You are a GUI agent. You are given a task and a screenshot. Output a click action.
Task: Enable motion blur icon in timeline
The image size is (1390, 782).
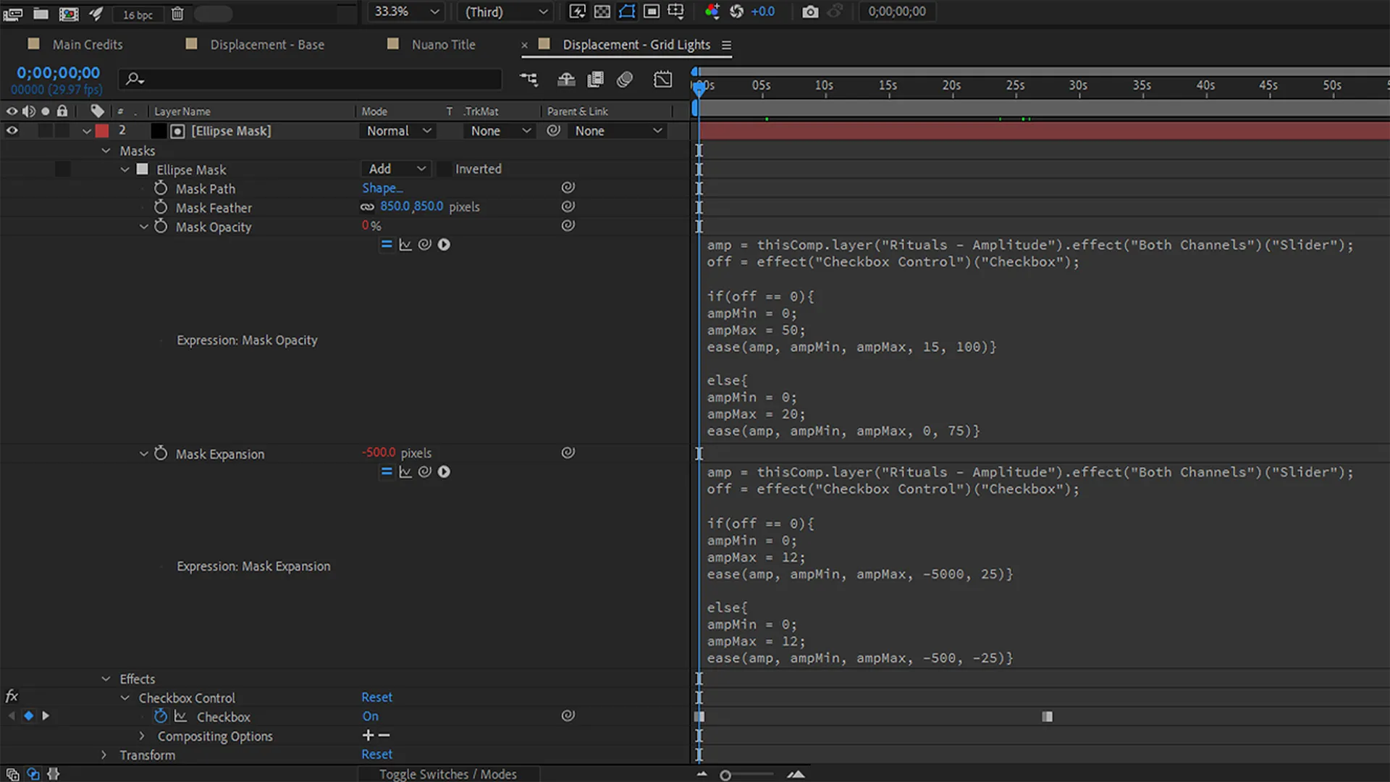624,79
